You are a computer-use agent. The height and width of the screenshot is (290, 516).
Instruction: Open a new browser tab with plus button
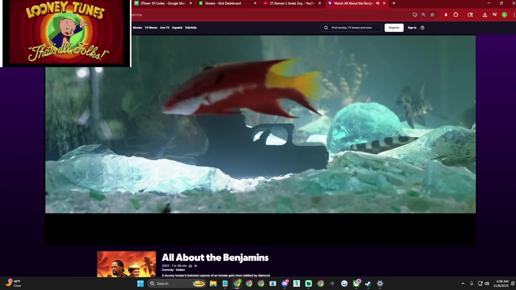(394, 3)
